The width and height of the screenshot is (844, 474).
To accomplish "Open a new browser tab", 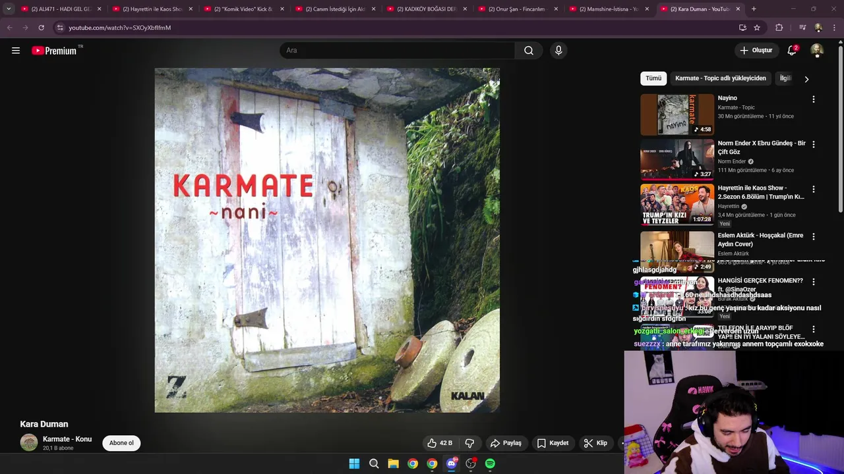I will 754,9.
